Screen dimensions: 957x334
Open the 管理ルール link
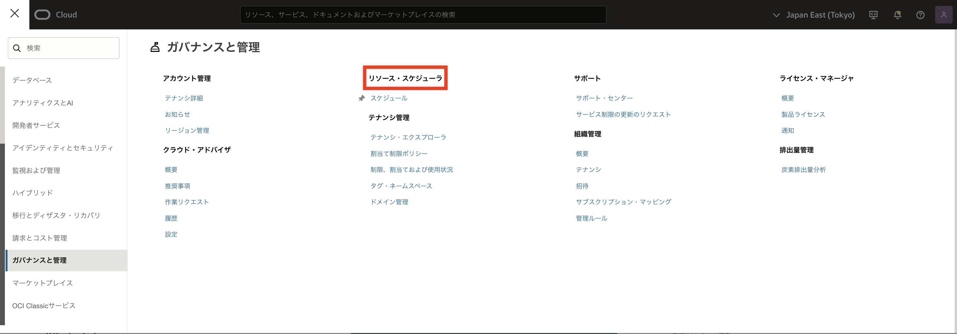tap(591, 218)
